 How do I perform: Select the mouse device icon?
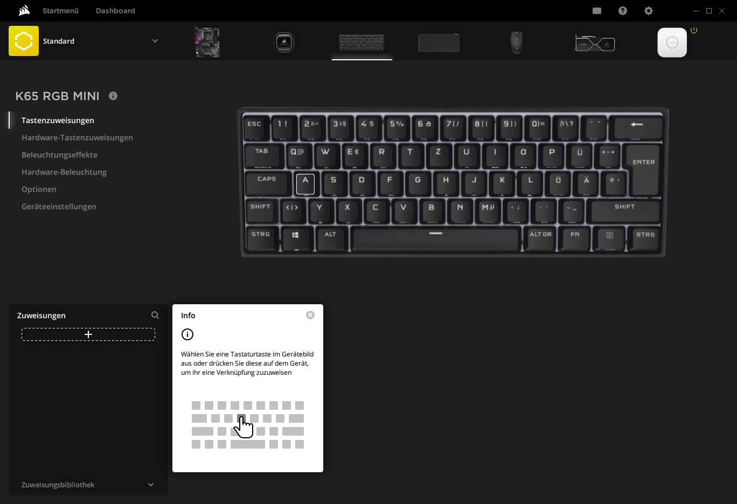[x=516, y=42]
